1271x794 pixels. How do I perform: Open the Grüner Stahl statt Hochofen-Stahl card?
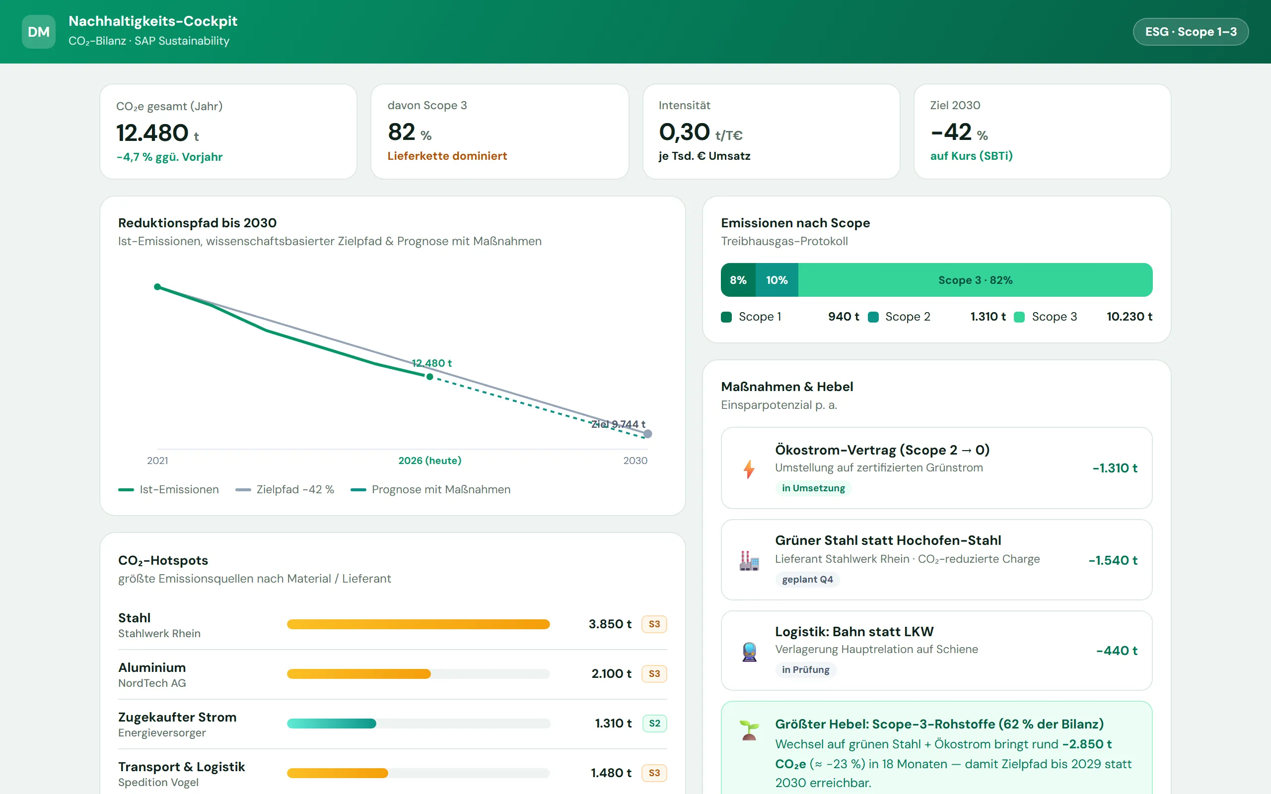click(936, 560)
